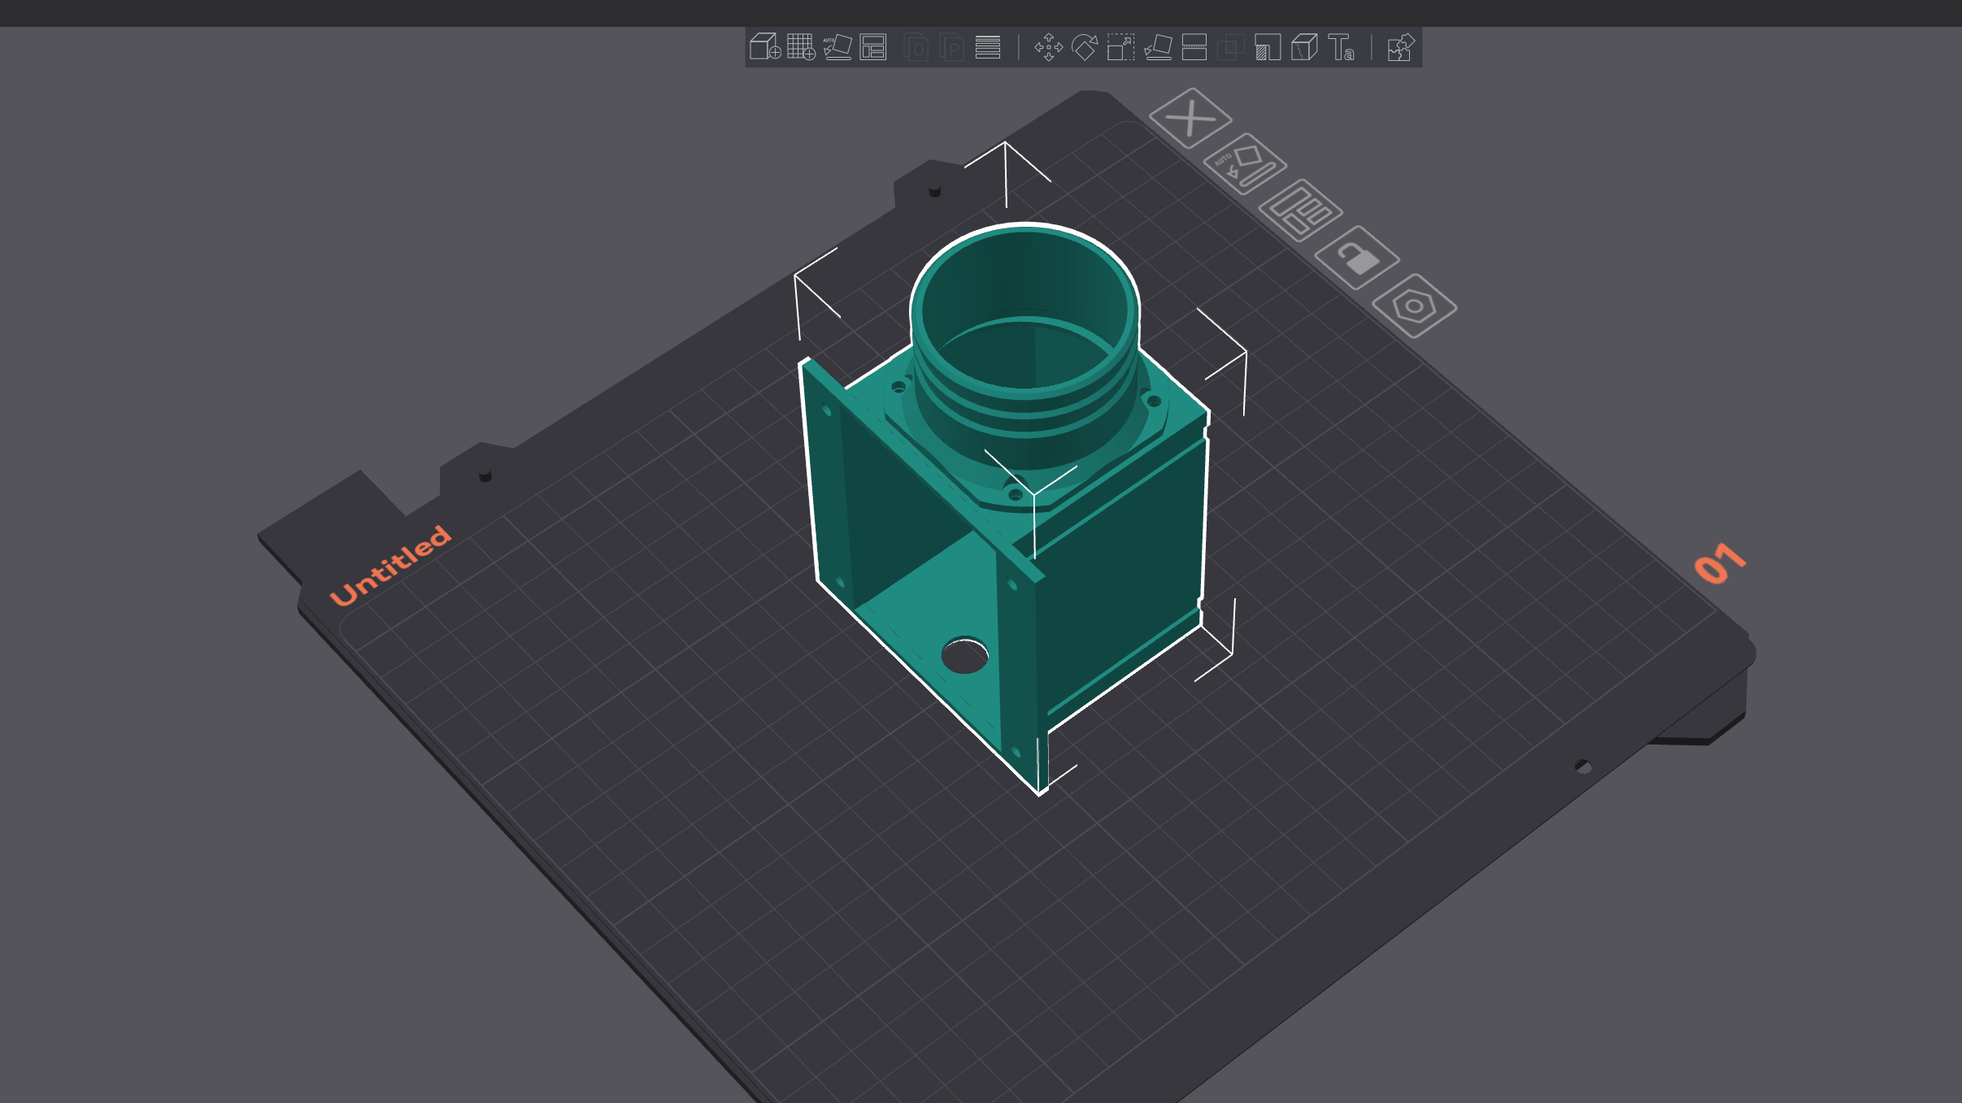Click the Add model cube icon
This screenshot has height=1103, width=1962.
(764, 47)
